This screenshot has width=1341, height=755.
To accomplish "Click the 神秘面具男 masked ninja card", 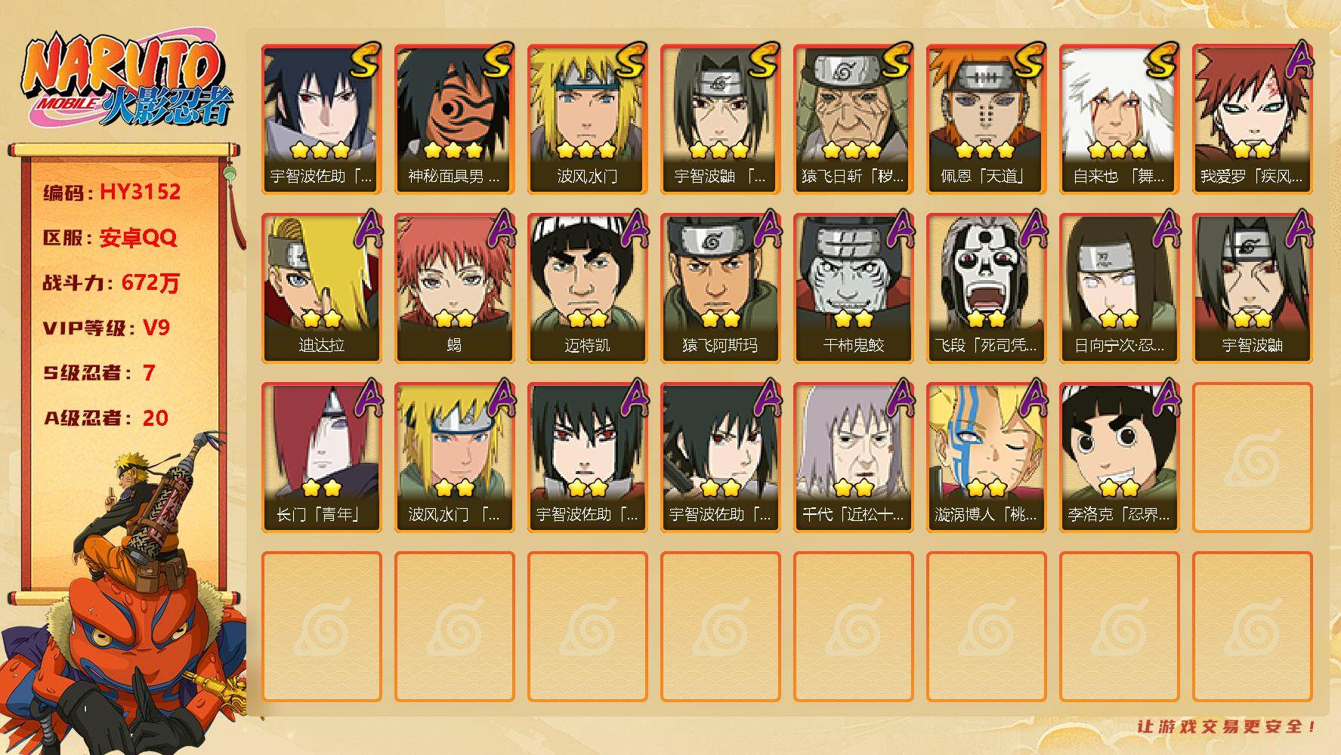I will (454, 119).
